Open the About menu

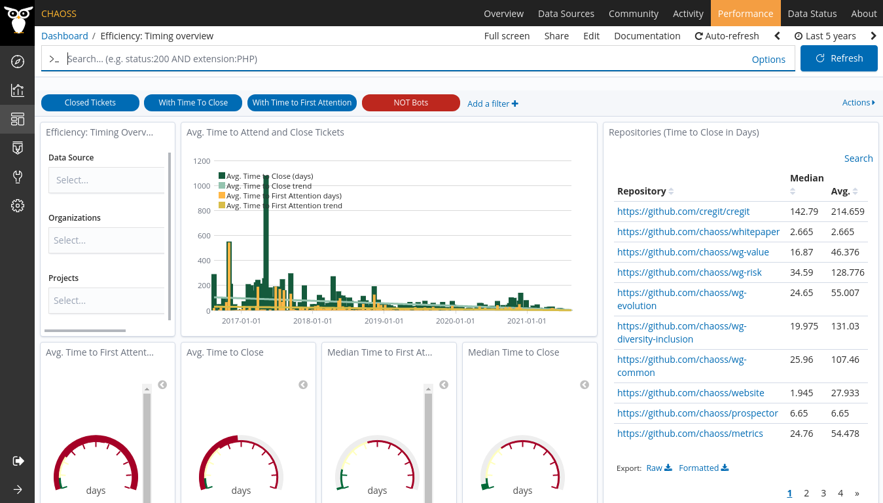863,13
